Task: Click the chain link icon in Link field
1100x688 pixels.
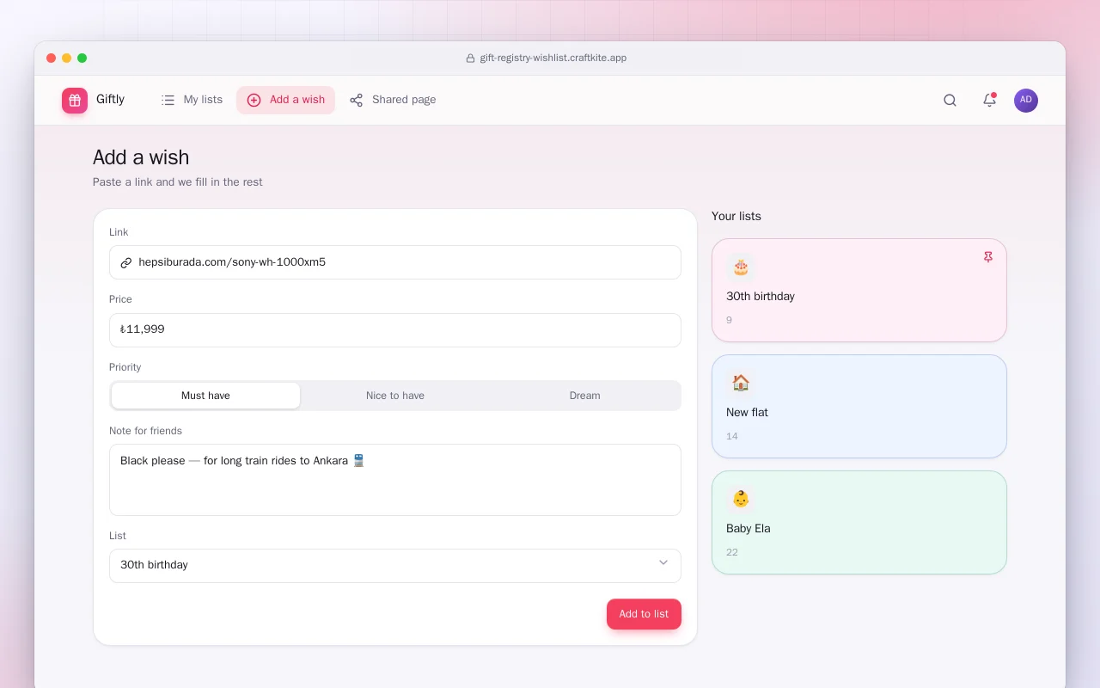Action: tap(126, 262)
